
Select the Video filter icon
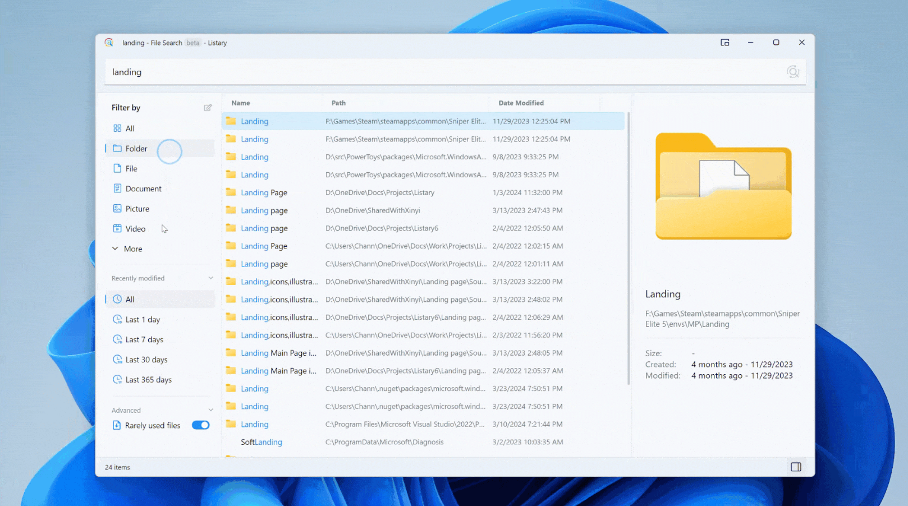(x=117, y=229)
